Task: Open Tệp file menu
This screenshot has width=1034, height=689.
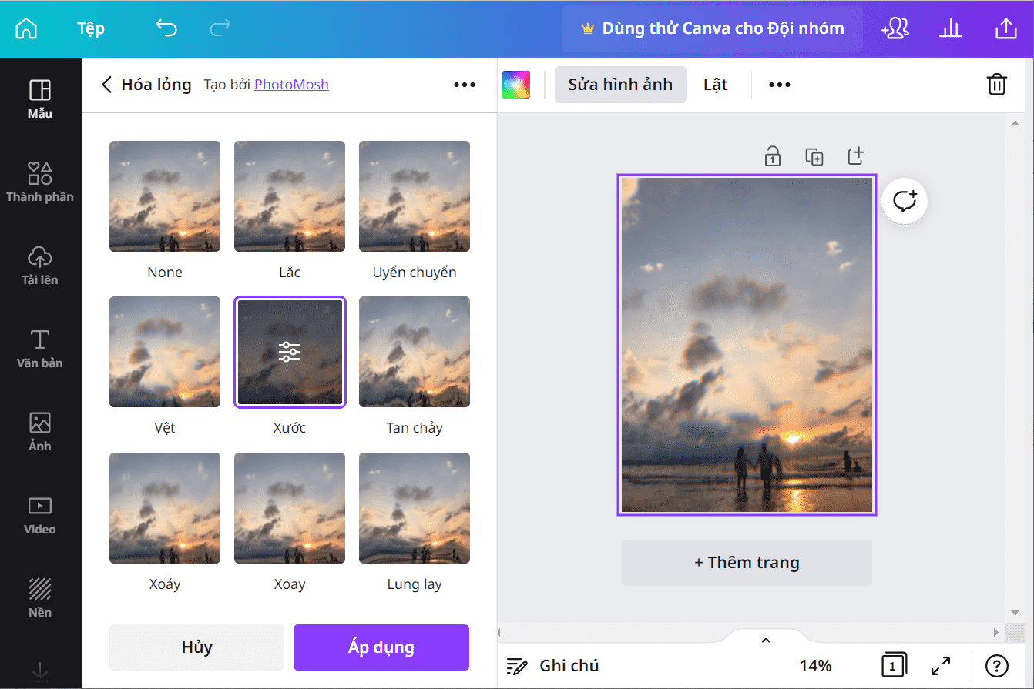Action: coord(91,28)
